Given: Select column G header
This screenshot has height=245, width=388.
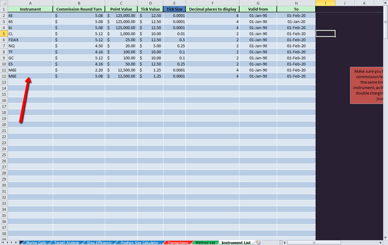Looking at the screenshot, I should [x=258, y=3].
